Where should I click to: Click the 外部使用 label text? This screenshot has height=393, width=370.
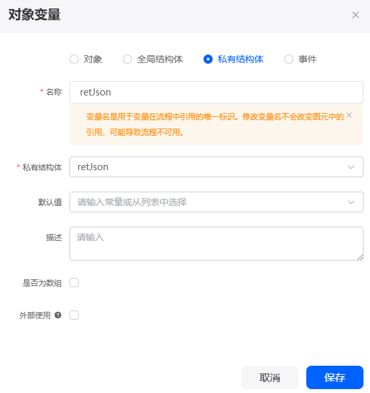[x=35, y=315]
